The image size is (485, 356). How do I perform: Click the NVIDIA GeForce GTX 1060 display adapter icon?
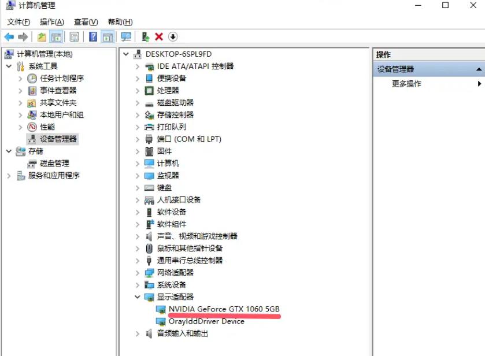click(161, 309)
